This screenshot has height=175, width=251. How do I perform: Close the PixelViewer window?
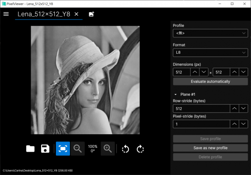tap(244, 4)
